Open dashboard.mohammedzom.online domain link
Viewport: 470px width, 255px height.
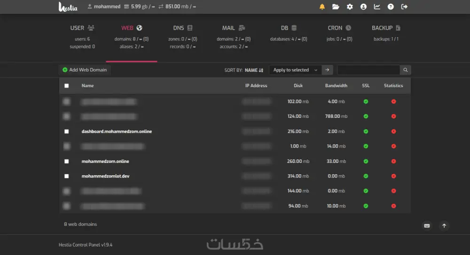(117, 131)
